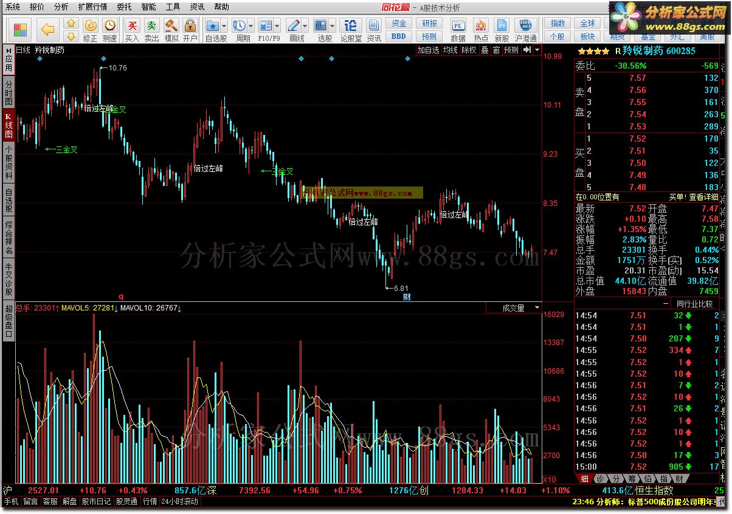Open the 数据 PE data icon
The width and height of the screenshot is (732, 514).
[458, 30]
